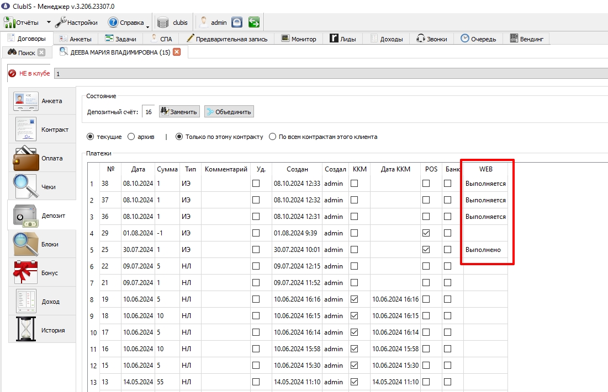Toggle Уд. checkbox for payment 38
Viewport: 608px width, 392px height.
(x=256, y=184)
